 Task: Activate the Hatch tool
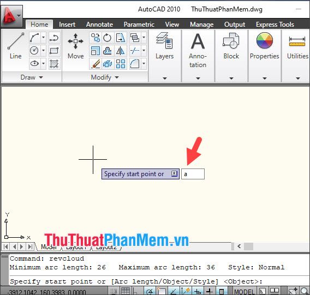pos(54,64)
